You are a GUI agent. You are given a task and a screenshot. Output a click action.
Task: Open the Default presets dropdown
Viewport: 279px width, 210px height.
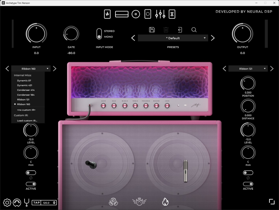click(x=173, y=38)
